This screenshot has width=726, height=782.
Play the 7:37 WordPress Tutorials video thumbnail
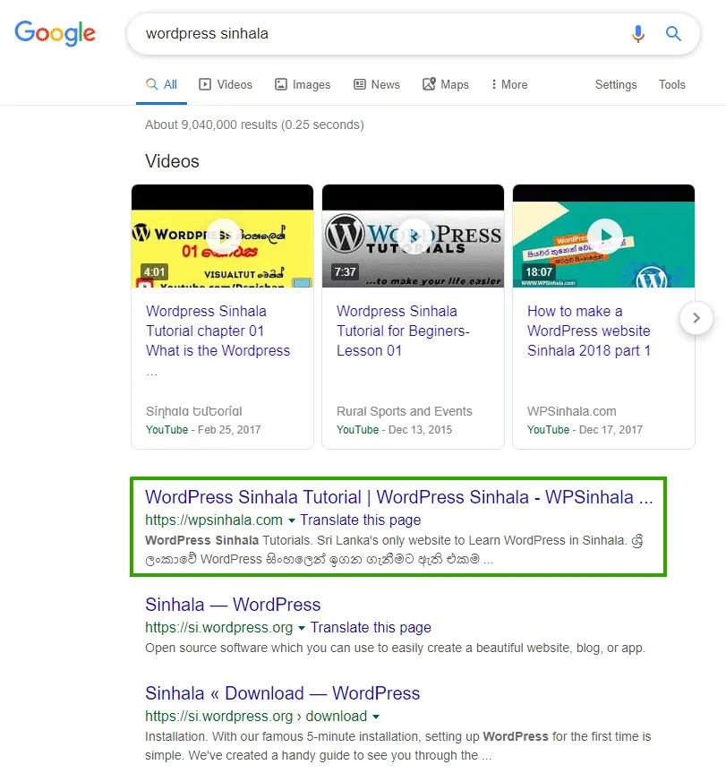(x=413, y=236)
